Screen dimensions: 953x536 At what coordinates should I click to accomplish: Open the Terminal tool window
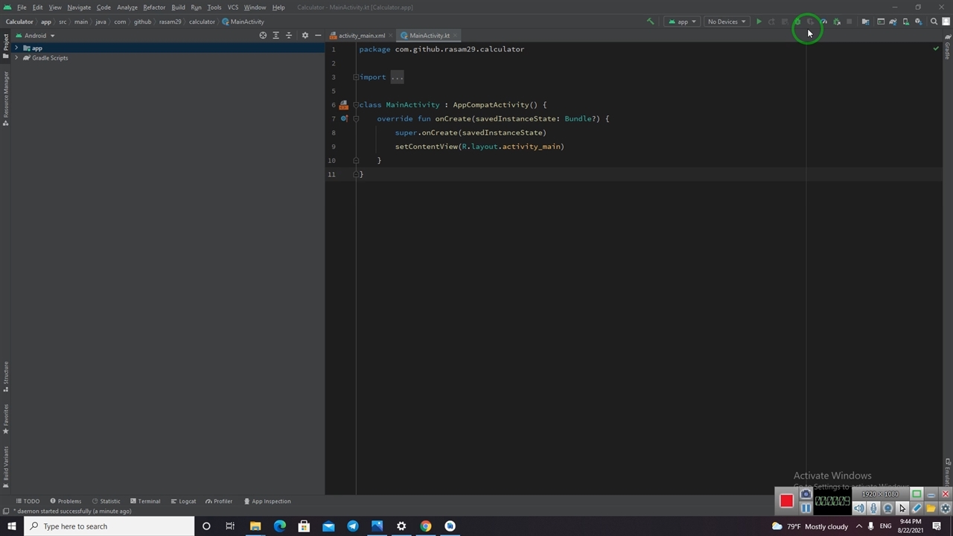tap(145, 501)
